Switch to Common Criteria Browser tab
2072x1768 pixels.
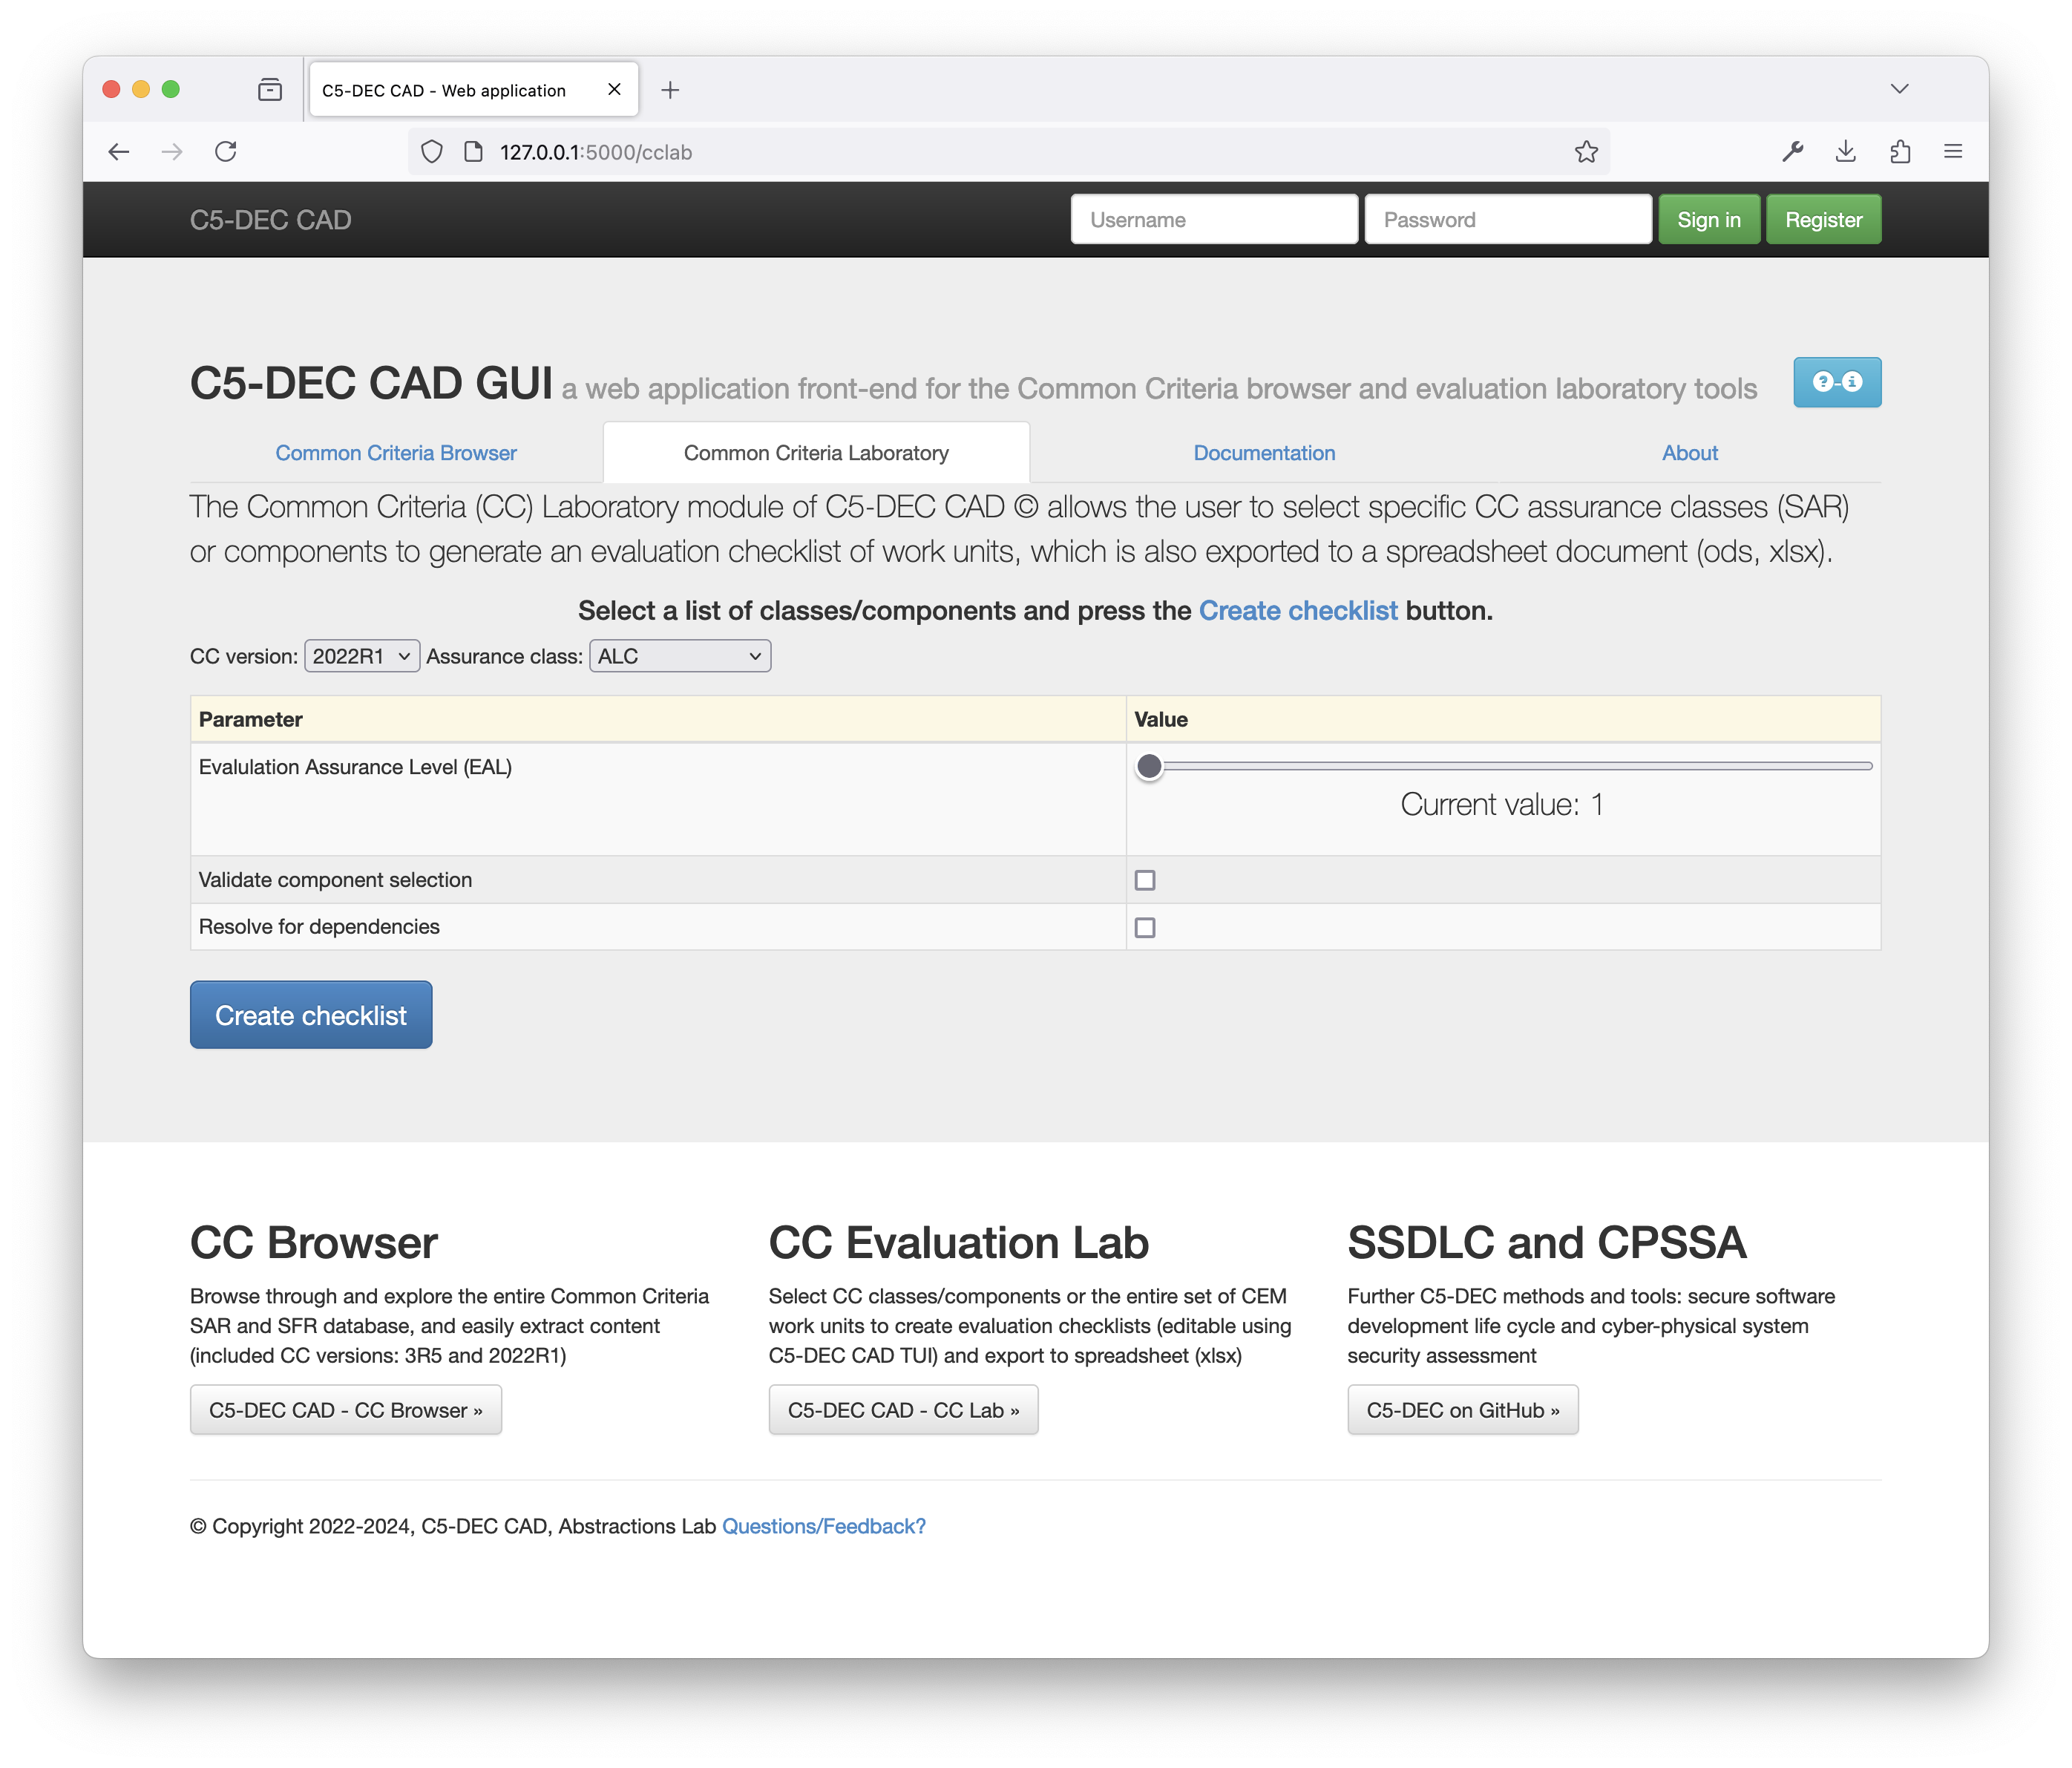(x=396, y=453)
